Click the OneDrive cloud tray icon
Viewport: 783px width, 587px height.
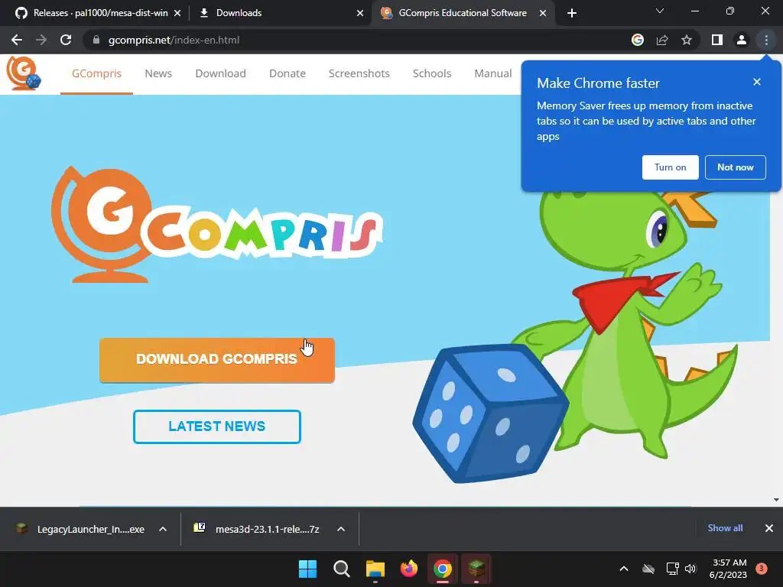tap(648, 569)
